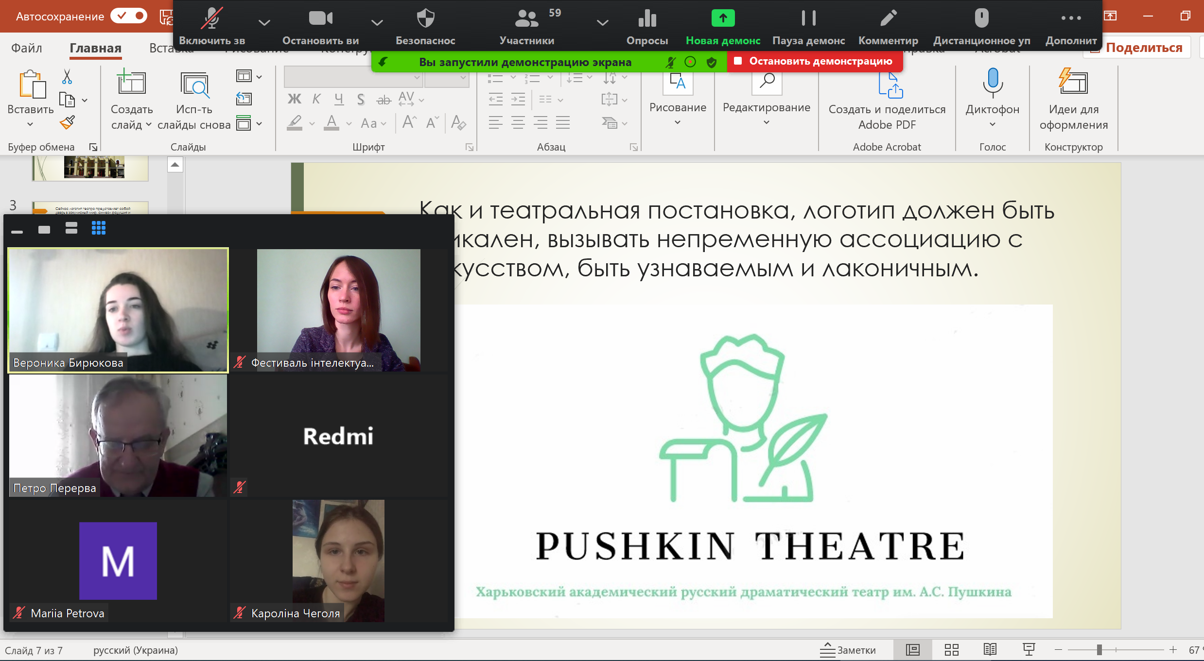The width and height of the screenshot is (1204, 661).
Task: Select Петро Перерва video tile
Action: [118, 436]
